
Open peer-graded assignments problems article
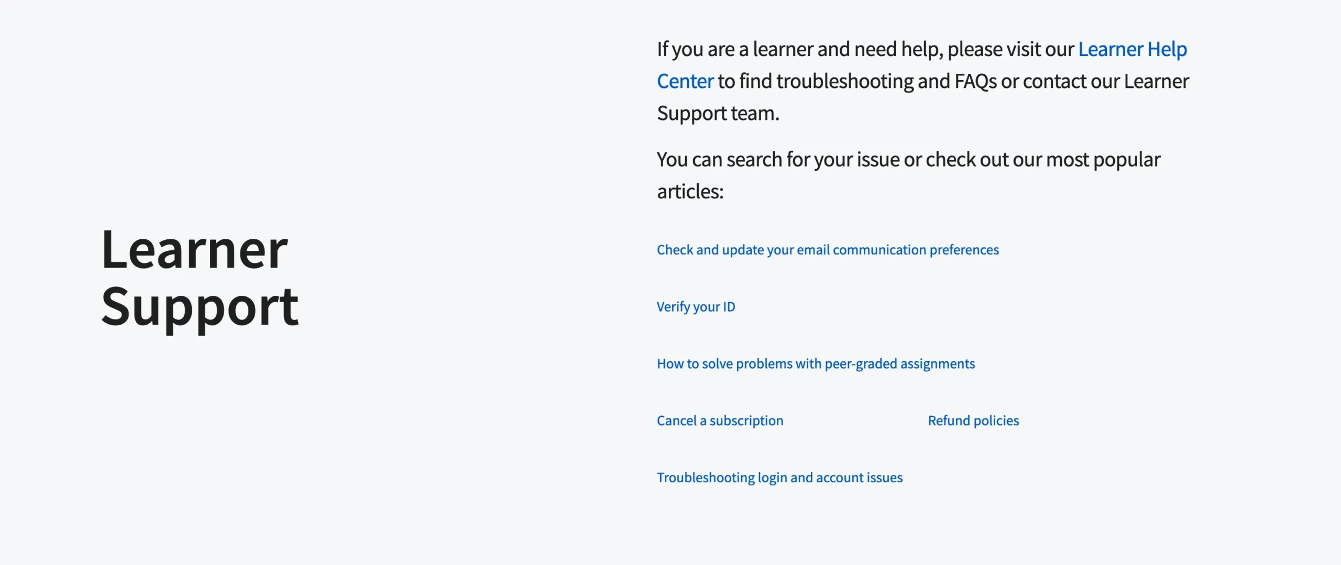pyautogui.click(x=816, y=364)
